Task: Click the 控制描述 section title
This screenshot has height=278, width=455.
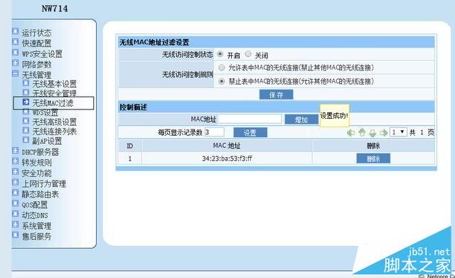Action: pos(133,107)
